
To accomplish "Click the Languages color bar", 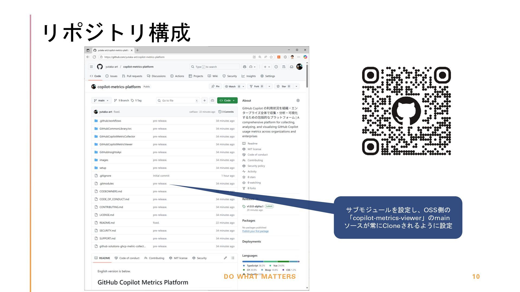I will pos(271,261).
